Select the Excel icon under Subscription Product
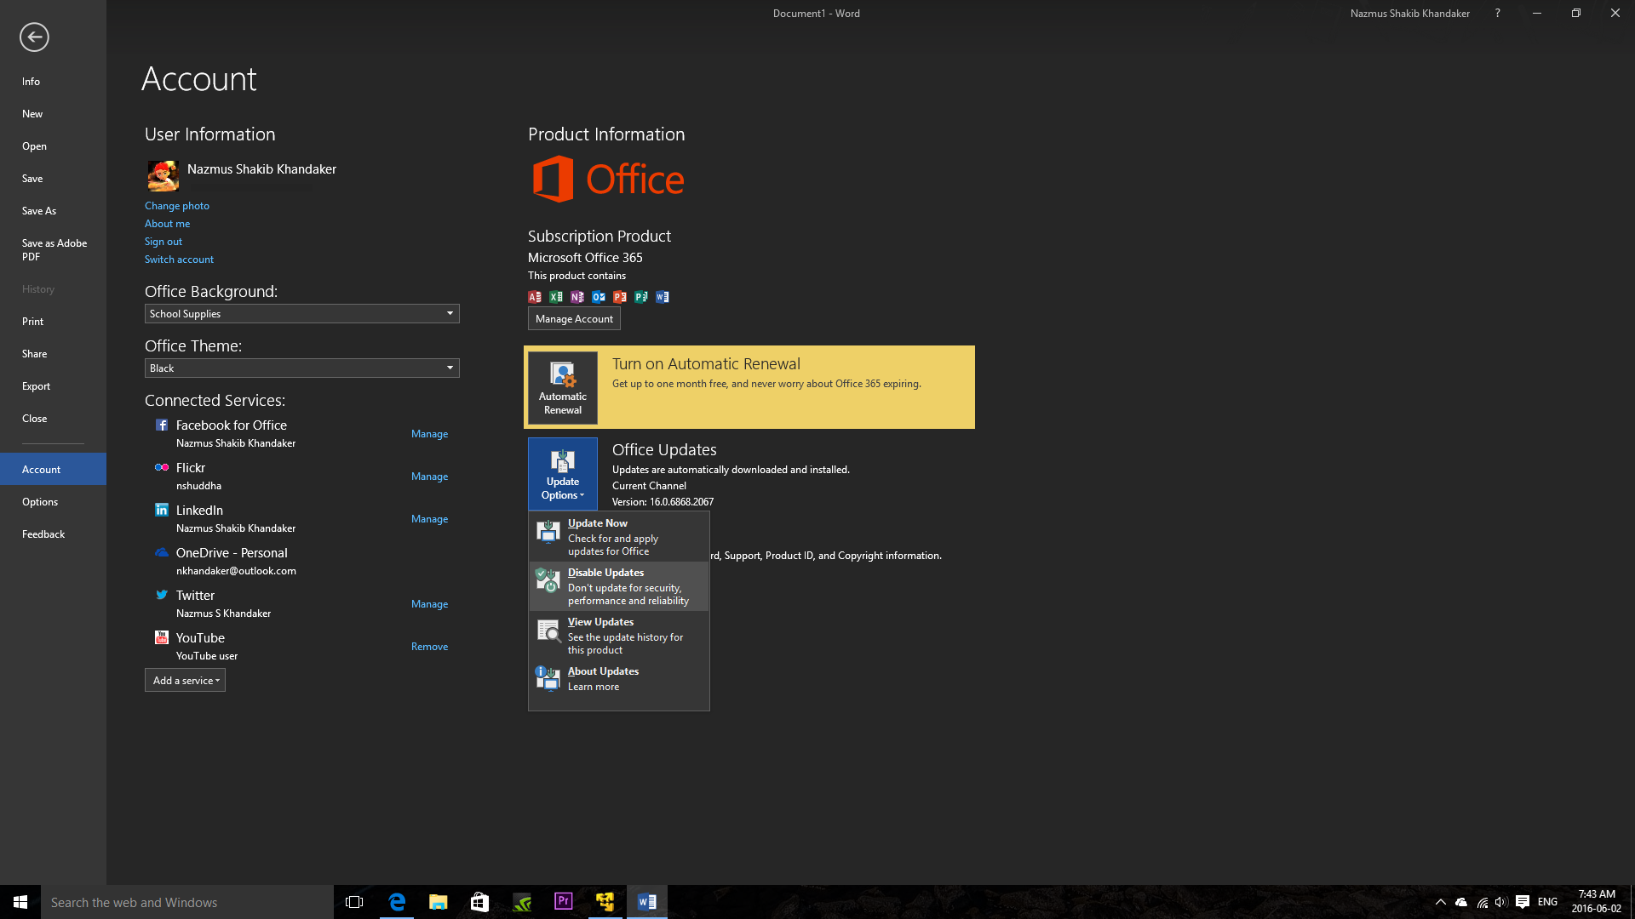This screenshot has width=1635, height=919. [556, 297]
